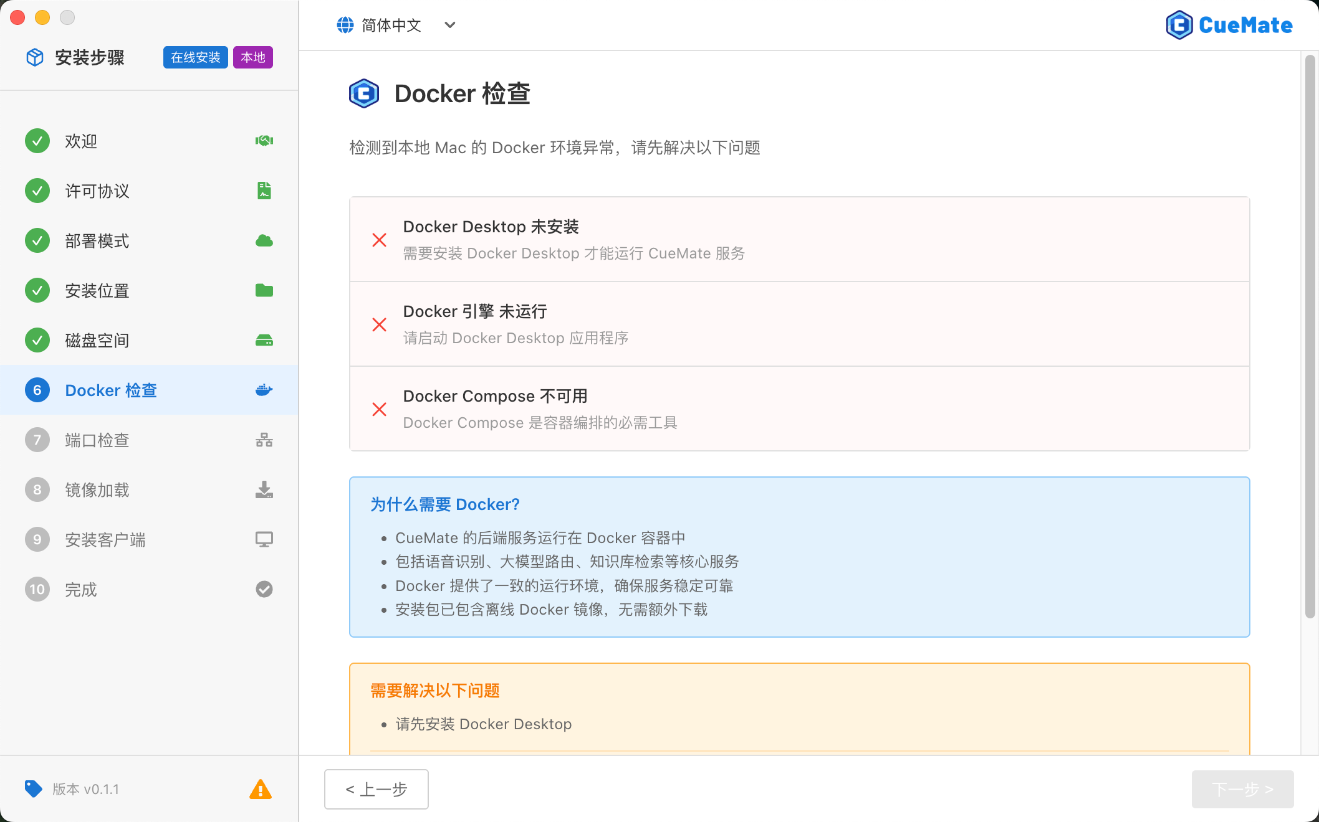
Task: Click the orange warning triangle at bottom left
Action: [x=260, y=789]
